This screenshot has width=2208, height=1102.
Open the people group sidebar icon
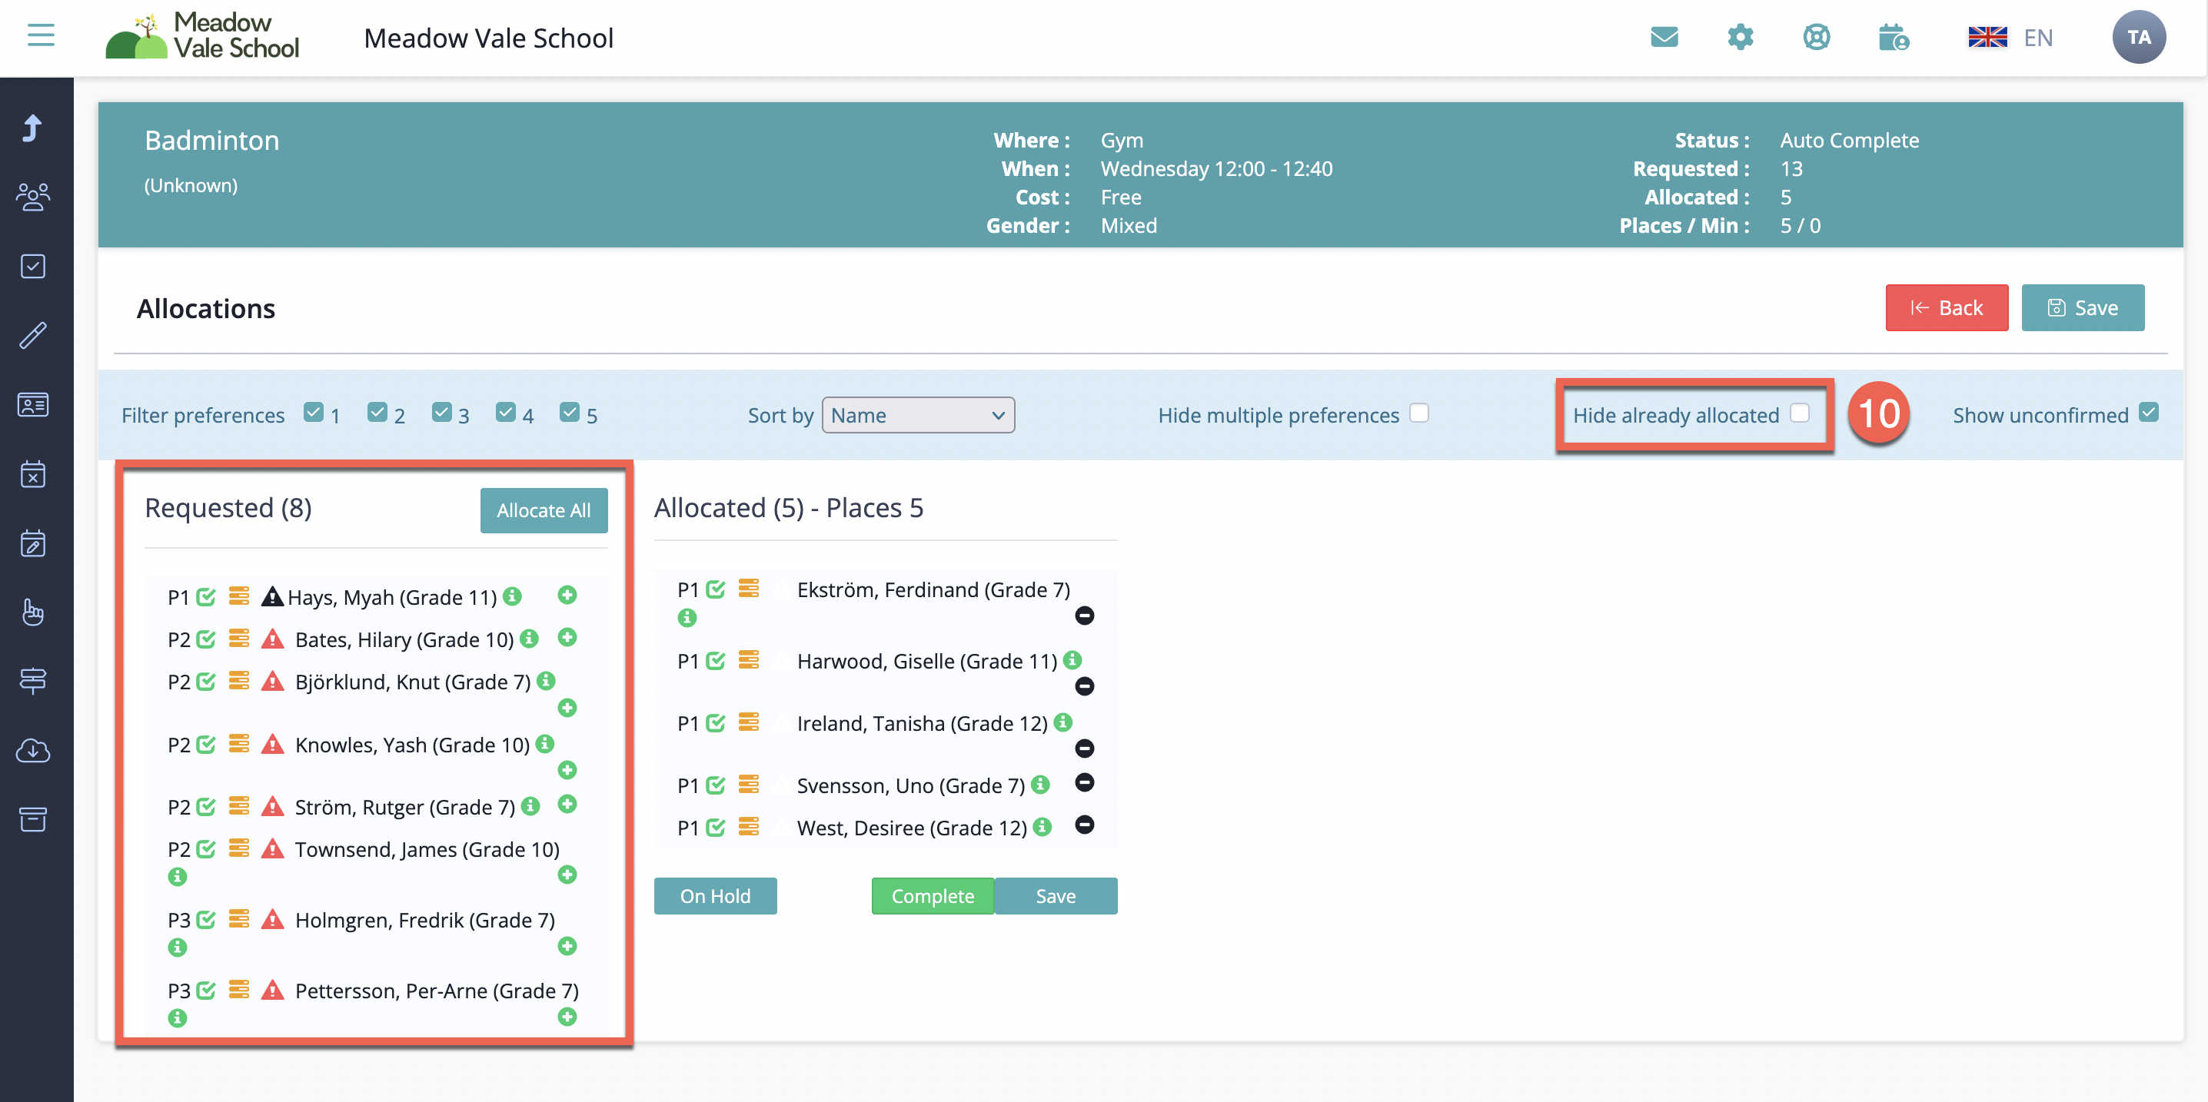(32, 197)
